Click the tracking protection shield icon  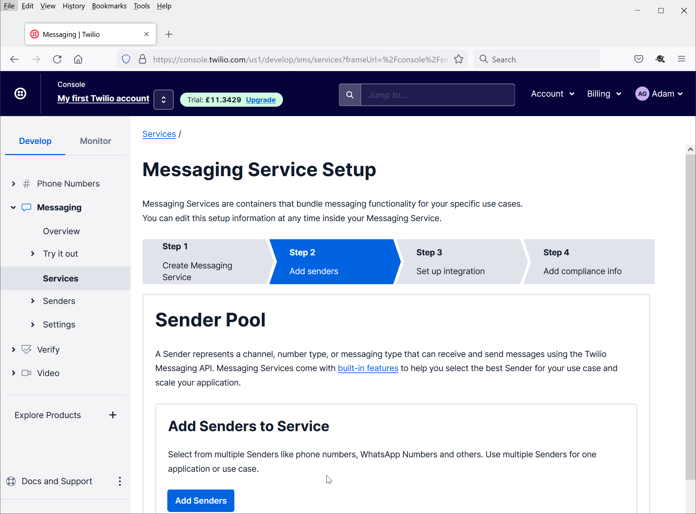click(x=126, y=59)
